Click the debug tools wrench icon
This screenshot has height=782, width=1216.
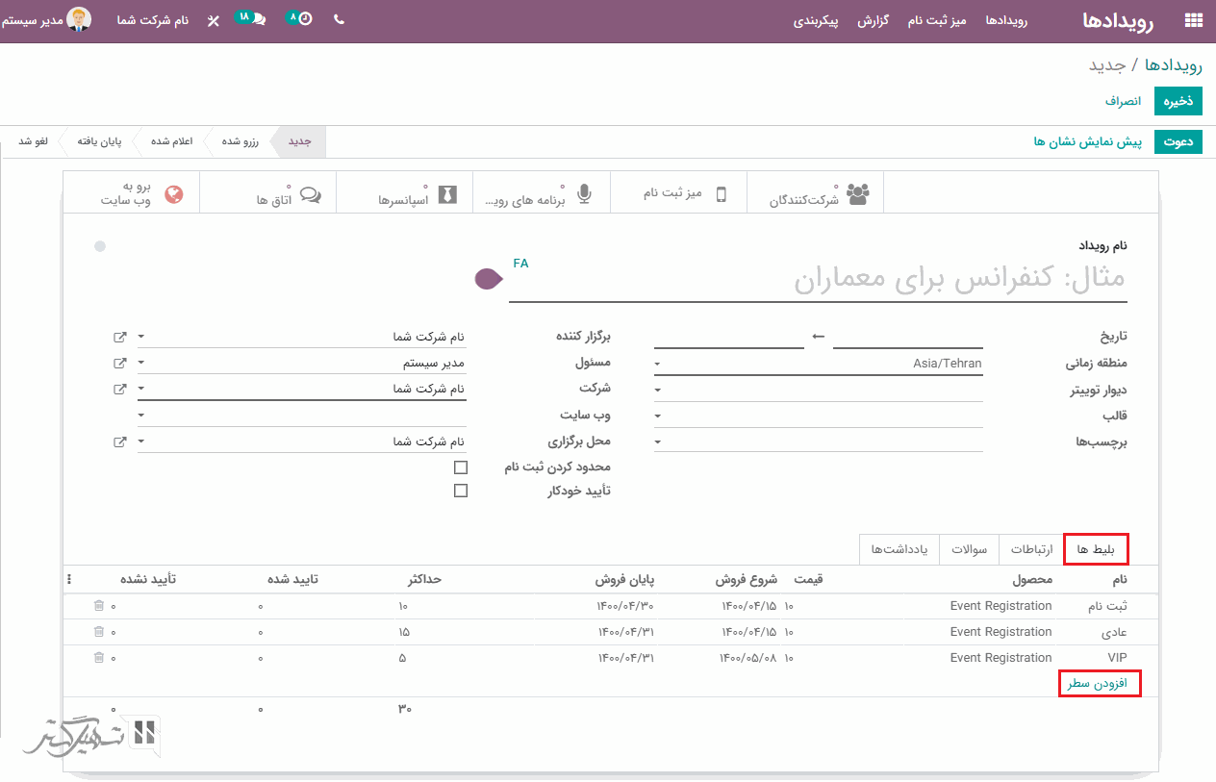[x=214, y=20]
